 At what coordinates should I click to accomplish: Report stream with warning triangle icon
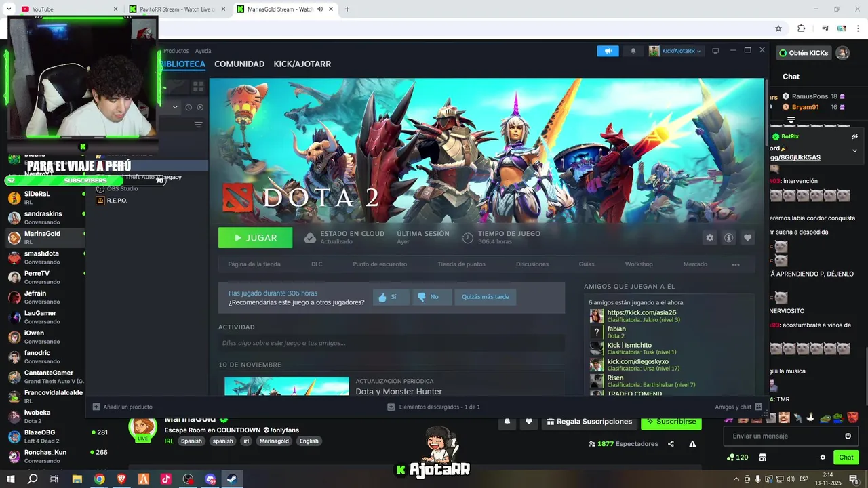[692, 444]
